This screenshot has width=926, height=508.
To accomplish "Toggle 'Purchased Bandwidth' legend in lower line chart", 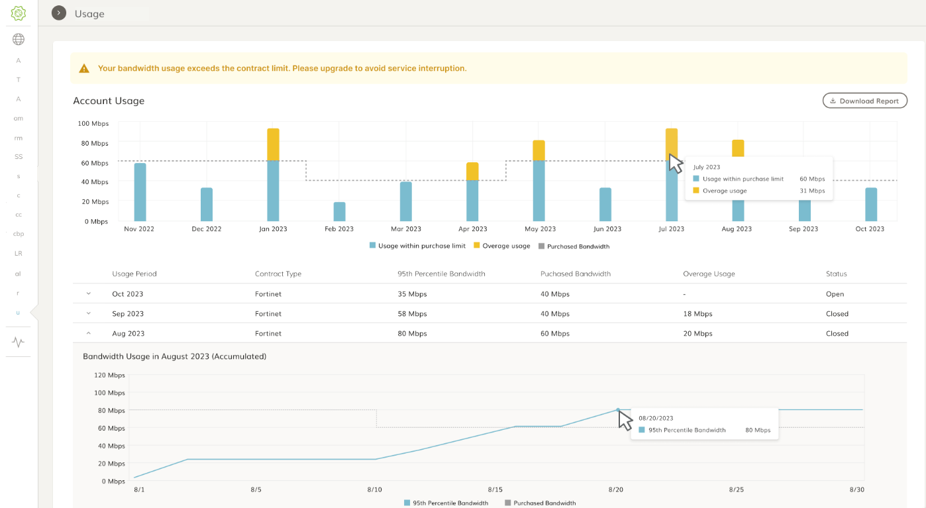I will click(540, 503).
